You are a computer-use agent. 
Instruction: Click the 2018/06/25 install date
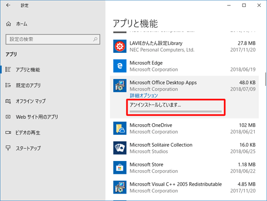coord(243,151)
